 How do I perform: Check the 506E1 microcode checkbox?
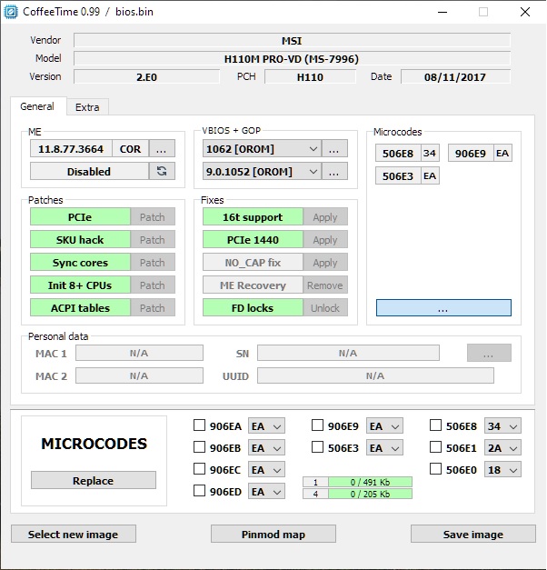click(435, 447)
